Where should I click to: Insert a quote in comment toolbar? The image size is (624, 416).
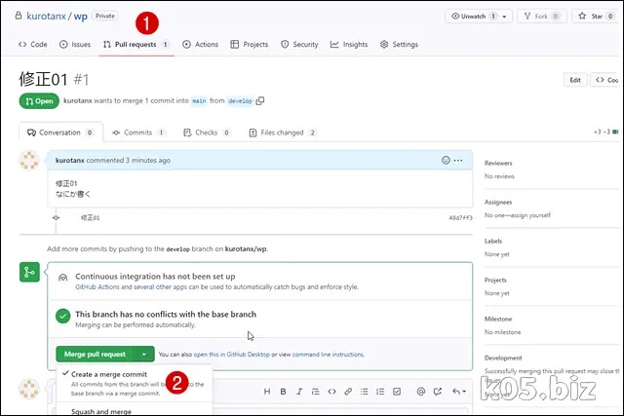tap(316, 392)
